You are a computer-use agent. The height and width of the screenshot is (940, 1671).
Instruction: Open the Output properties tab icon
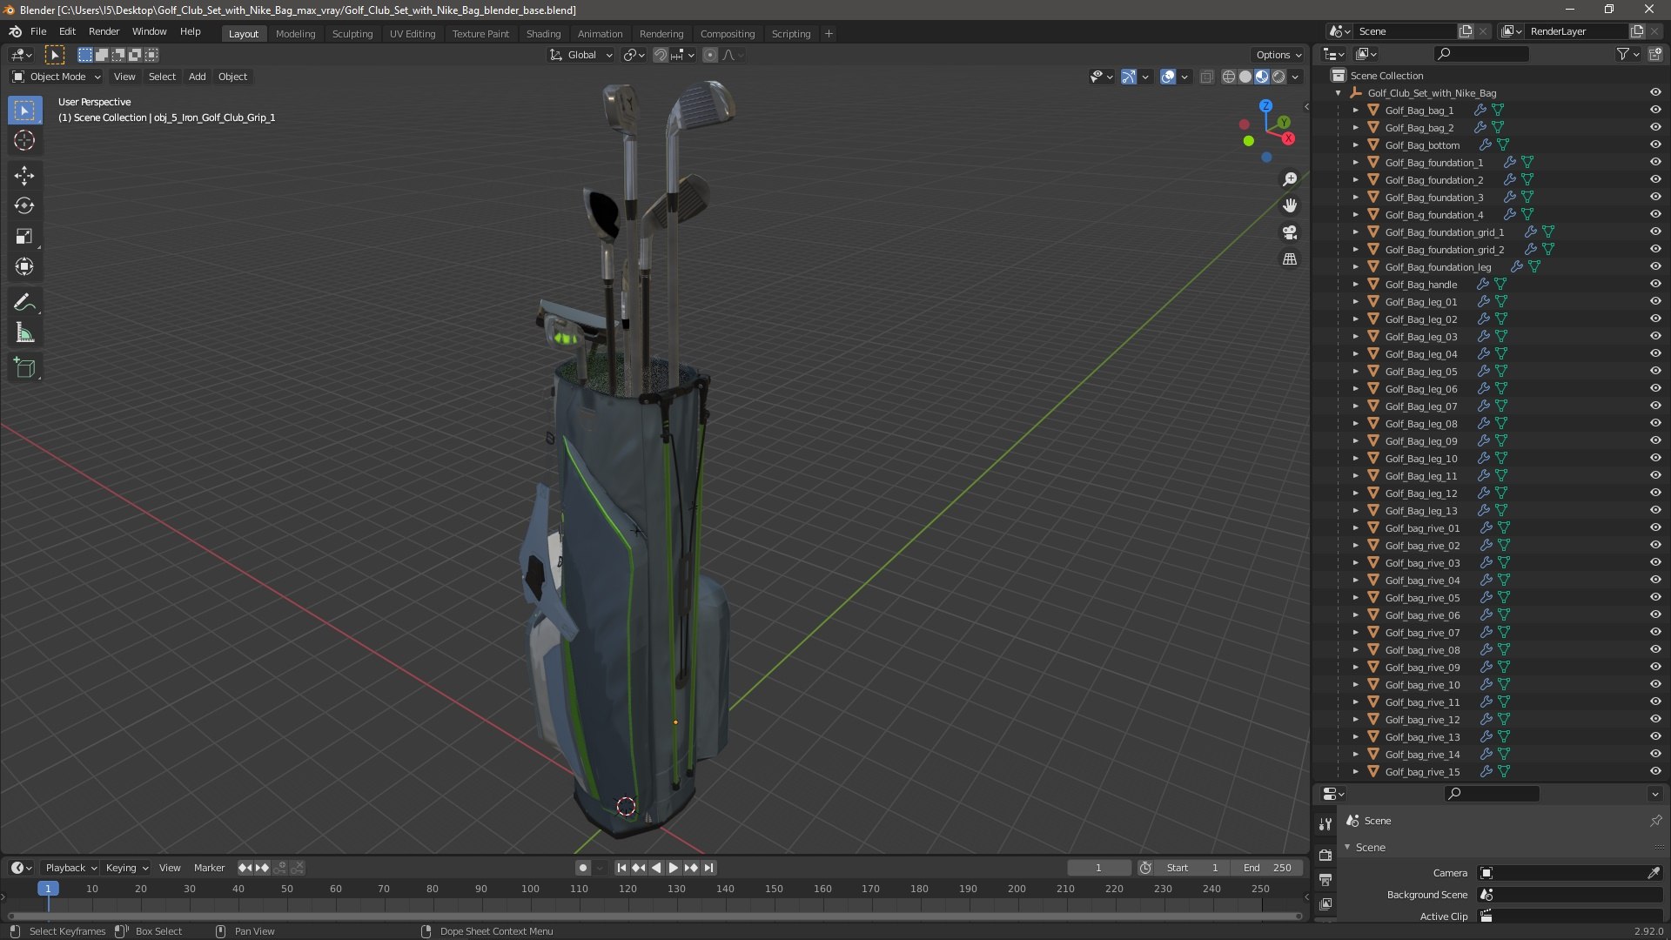(x=1325, y=880)
